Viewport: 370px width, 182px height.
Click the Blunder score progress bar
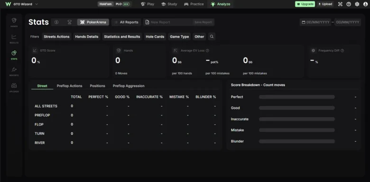(x=297, y=141)
